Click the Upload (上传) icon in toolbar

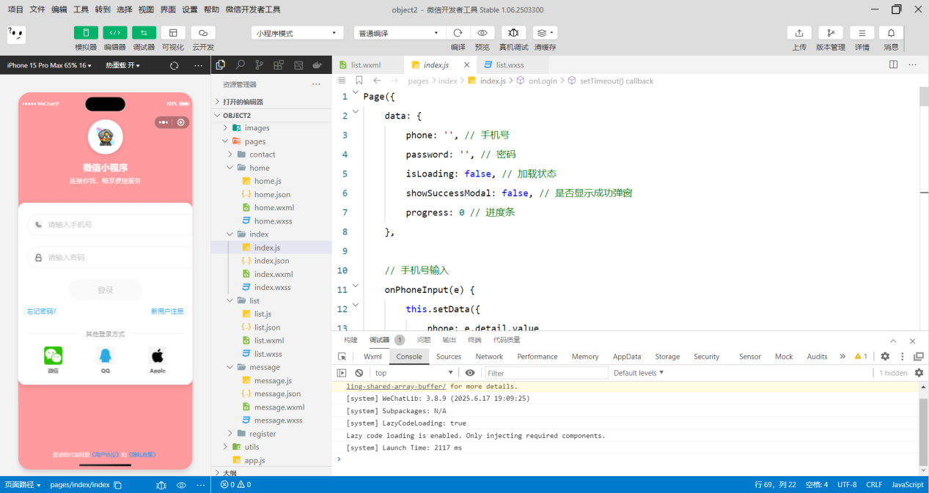(798, 33)
